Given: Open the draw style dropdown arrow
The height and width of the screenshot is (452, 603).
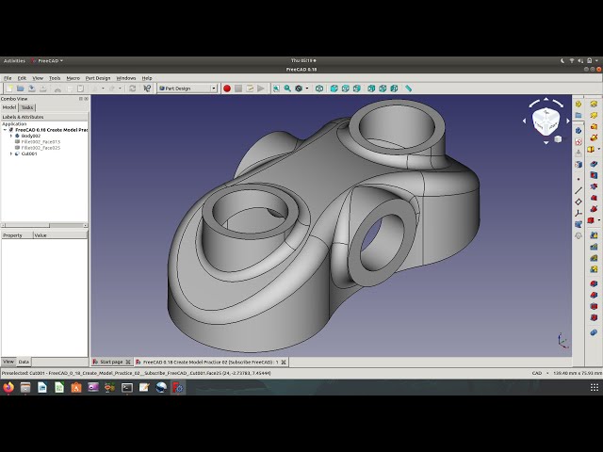Looking at the screenshot, I should tap(307, 89).
